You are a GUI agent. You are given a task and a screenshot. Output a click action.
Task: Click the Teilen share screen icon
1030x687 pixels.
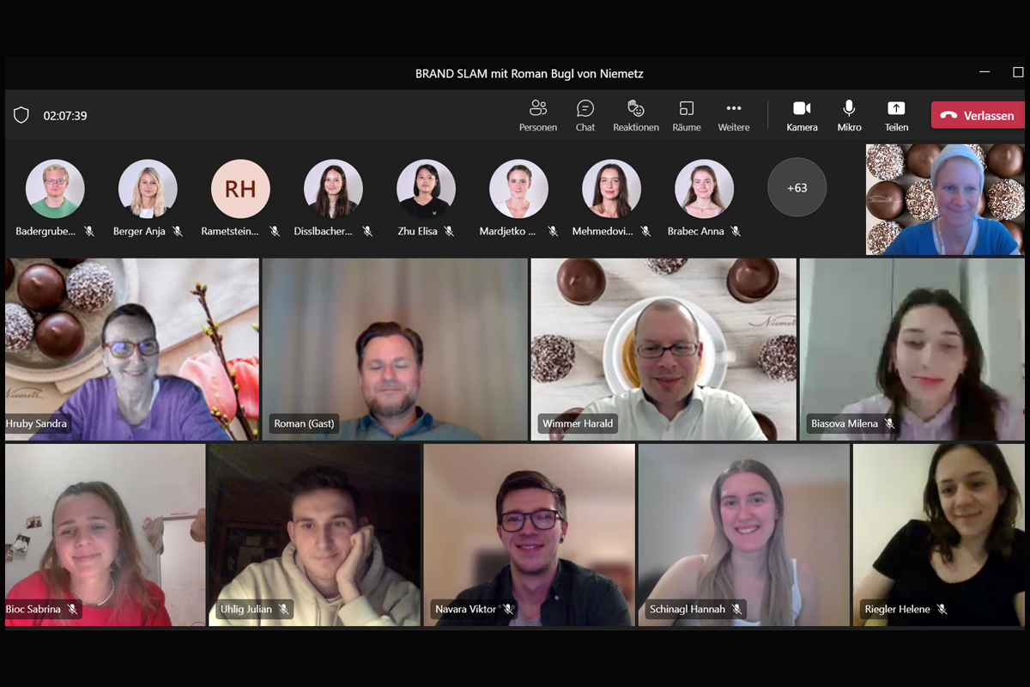[x=896, y=115]
